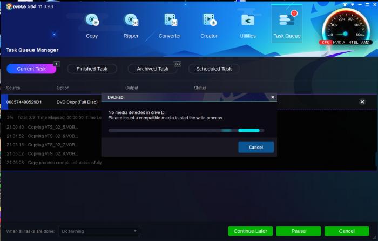Click DVD Copy (Full Disc) option text
The height and width of the screenshot is (241, 378).
[77, 102]
